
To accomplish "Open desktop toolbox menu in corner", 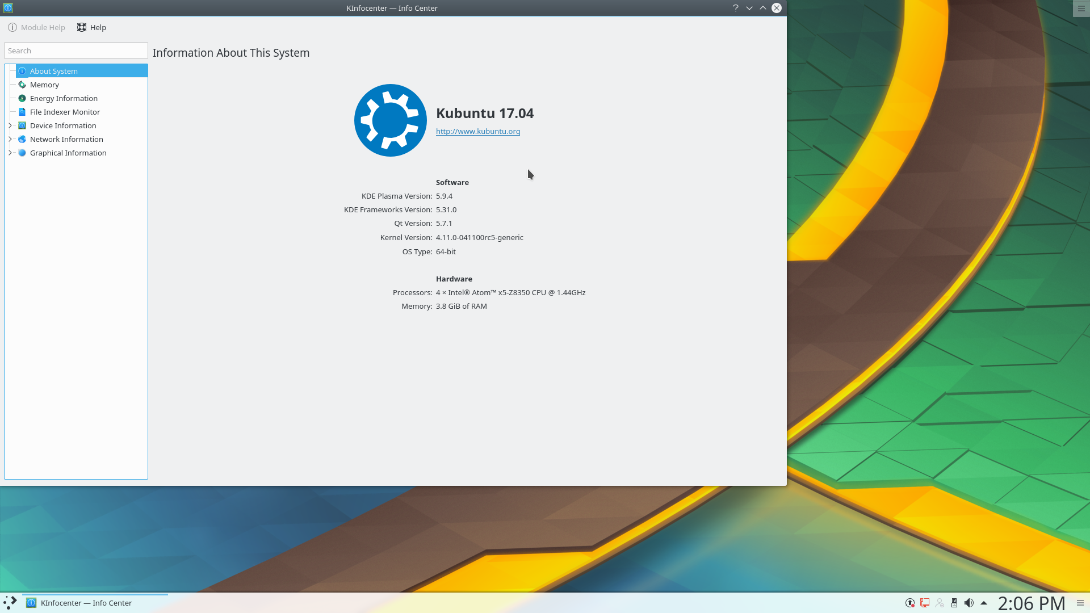I will [1081, 9].
